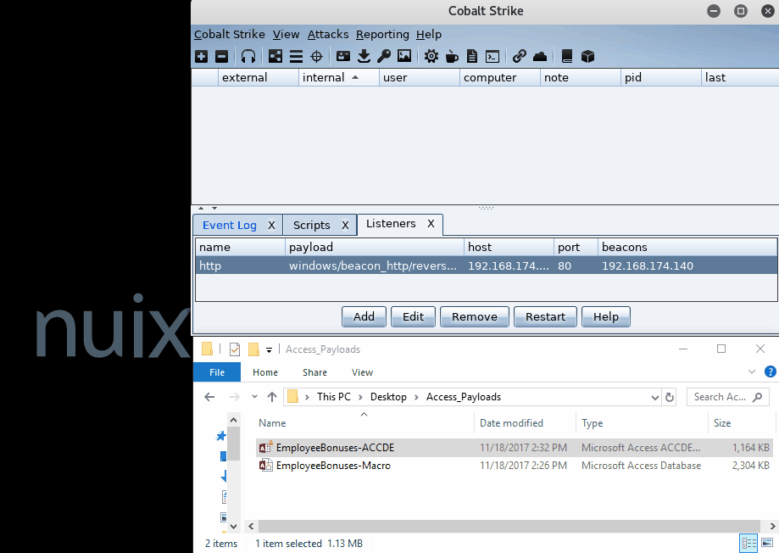Click the Explorer search box

click(x=721, y=397)
